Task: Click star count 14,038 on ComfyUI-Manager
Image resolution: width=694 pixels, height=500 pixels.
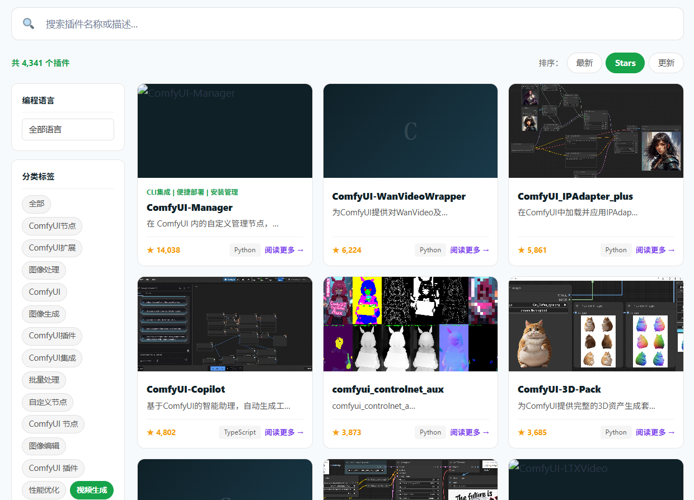Action: point(163,250)
